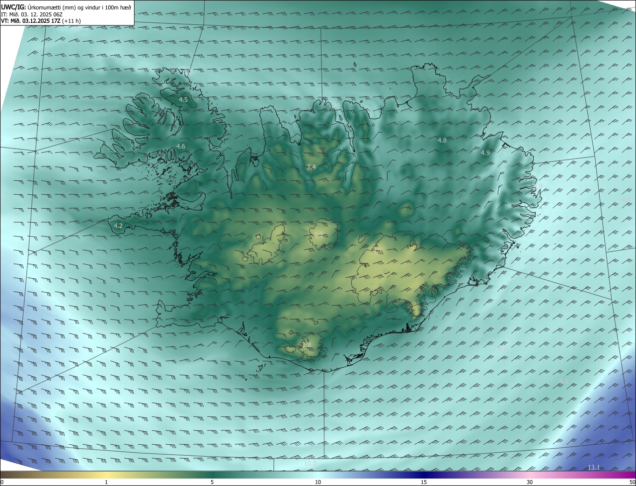Click the 5 tick on the color scale
The width and height of the screenshot is (636, 486).
tap(212, 482)
